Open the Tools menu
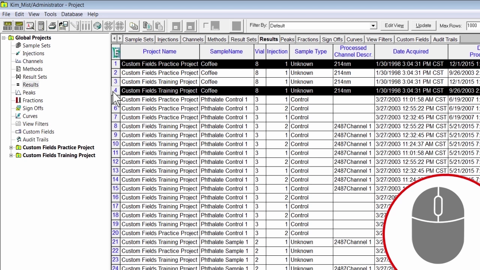The width and height of the screenshot is (480, 270). click(50, 14)
